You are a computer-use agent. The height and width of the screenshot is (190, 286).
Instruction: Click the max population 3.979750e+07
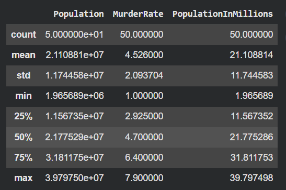coord(74,178)
